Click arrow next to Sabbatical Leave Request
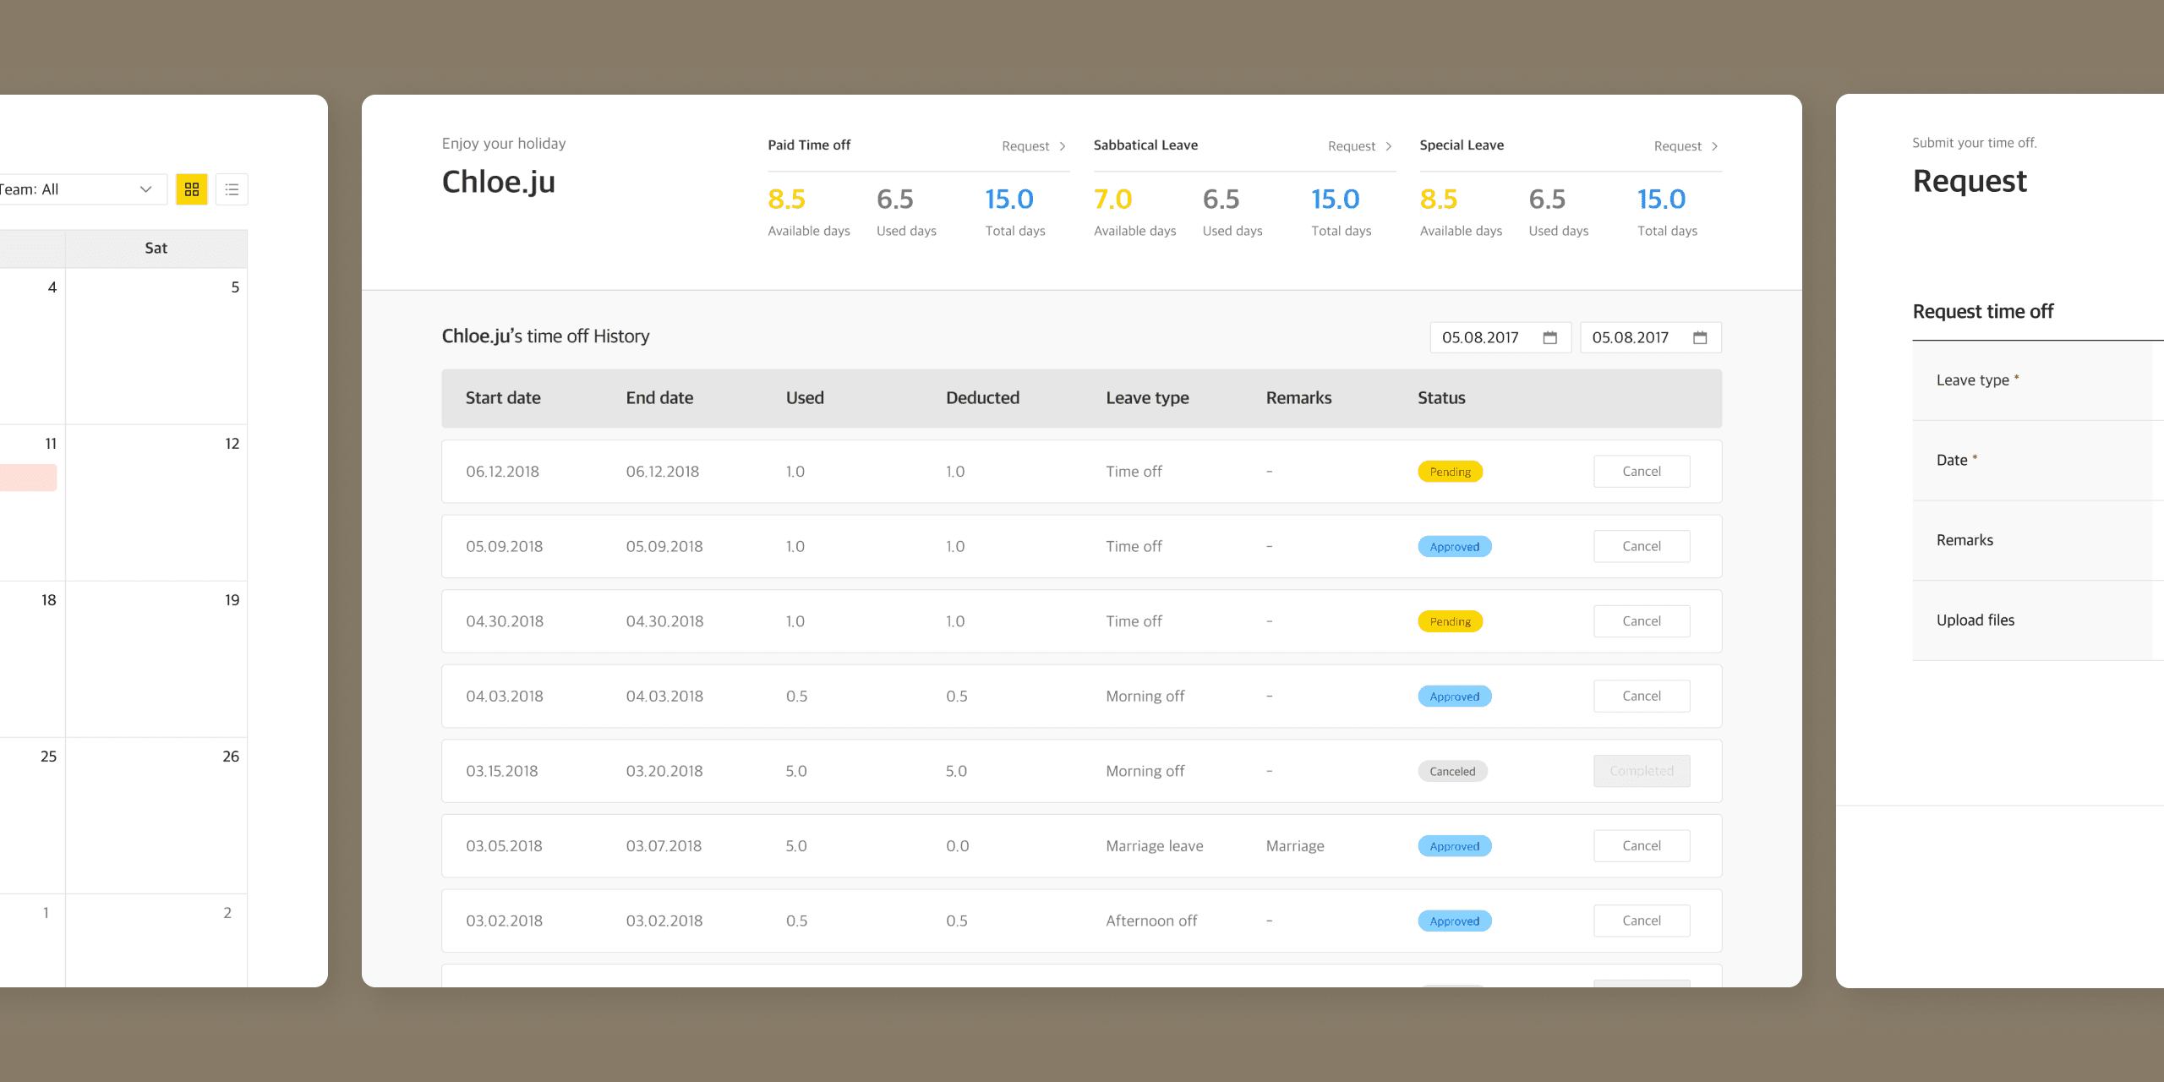2164x1082 pixels. (x=1389, y=146)
